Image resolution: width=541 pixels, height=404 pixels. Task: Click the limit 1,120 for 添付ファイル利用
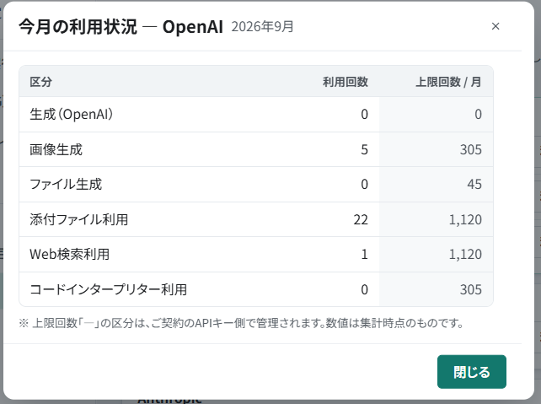coord(465,219)
